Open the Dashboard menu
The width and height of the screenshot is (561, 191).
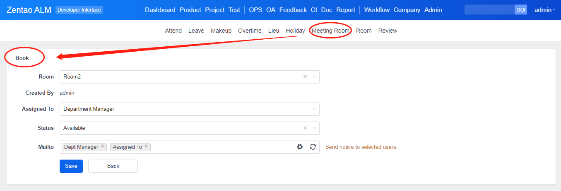click(x=160, y=10)
